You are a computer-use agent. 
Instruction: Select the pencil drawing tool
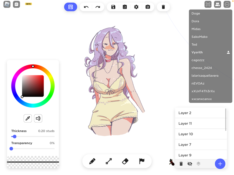pos(92,161)
